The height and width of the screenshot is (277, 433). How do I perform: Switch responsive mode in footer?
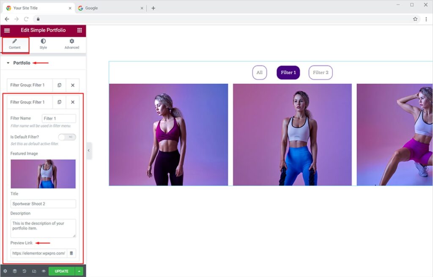click(x=34, y=271)
